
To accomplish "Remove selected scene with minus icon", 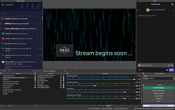I will click(x=4, y=106).
